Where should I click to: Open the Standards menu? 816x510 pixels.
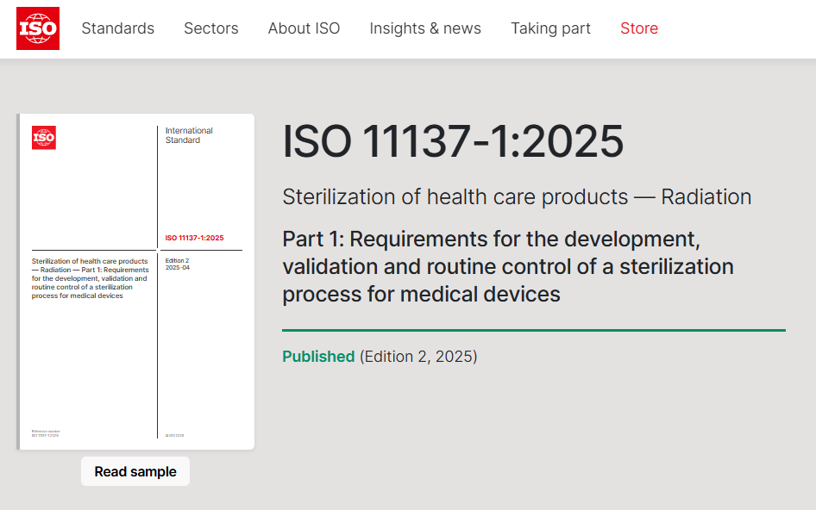[x=117, y=28]
